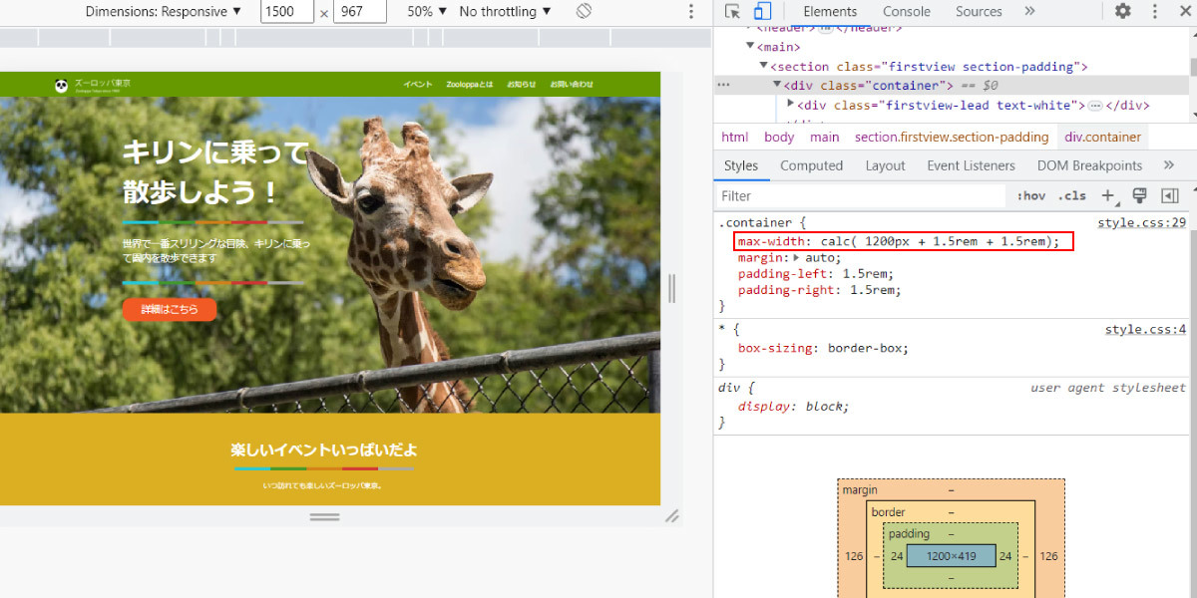
Task: Toggle :hov element state panel
Action: (1031, 195)
